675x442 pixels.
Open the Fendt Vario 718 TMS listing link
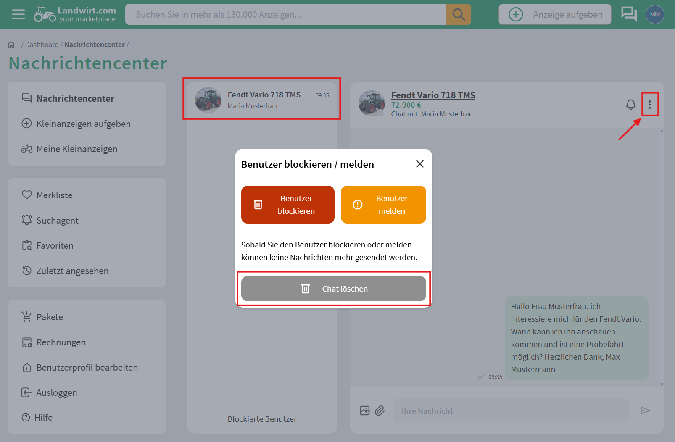click(x=433, y=95)
